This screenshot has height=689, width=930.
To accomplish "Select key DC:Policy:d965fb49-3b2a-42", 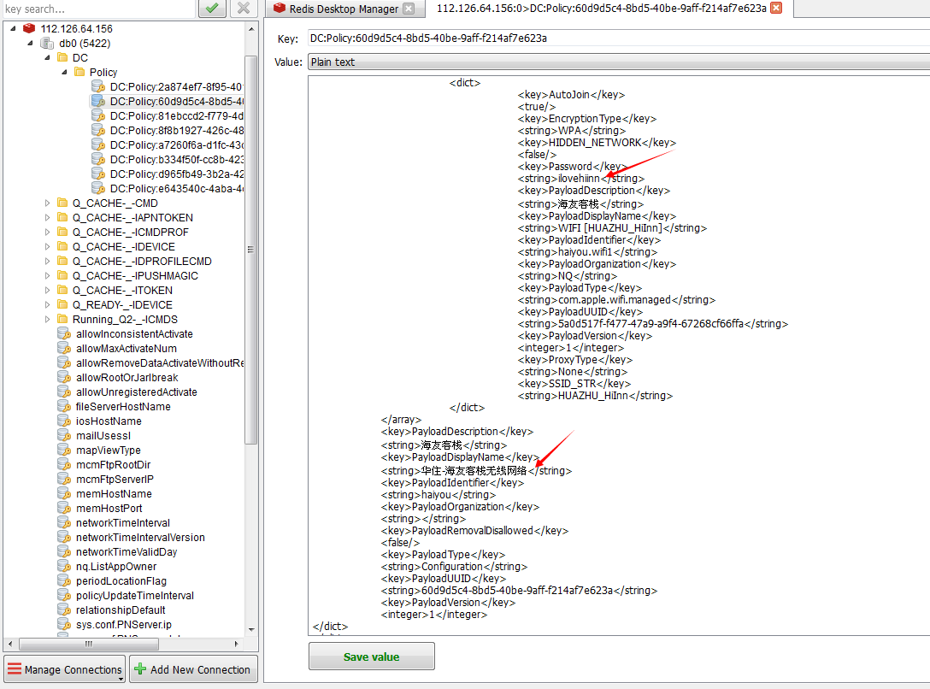I will point(177,174).
